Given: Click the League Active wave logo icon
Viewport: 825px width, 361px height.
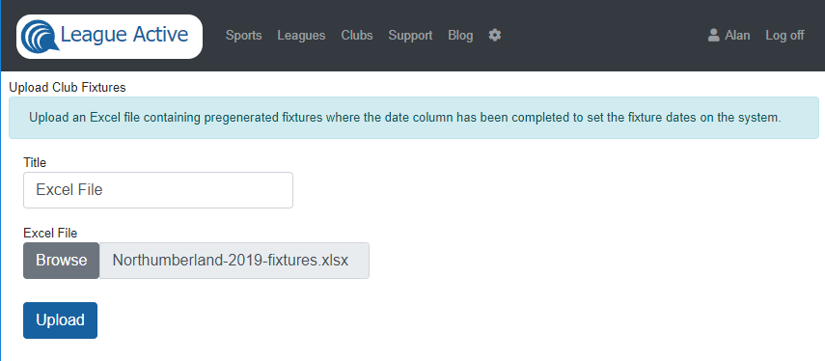Looking at the screenshot, I should (40, 36).
